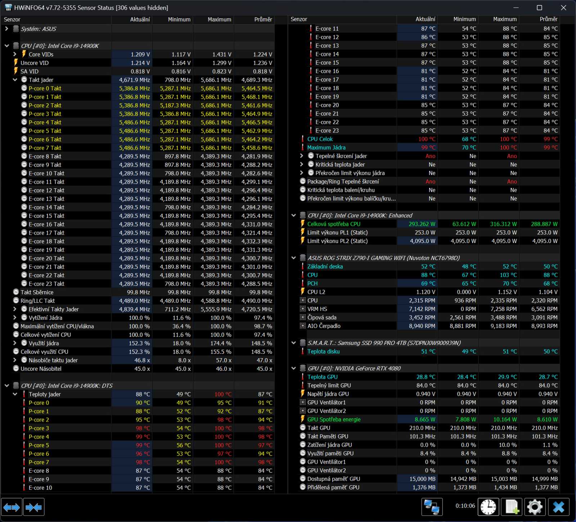The width and height of the screenshot is (576, 522).
Task: Close sensors with the blue X button
Action: coord(559,507)
